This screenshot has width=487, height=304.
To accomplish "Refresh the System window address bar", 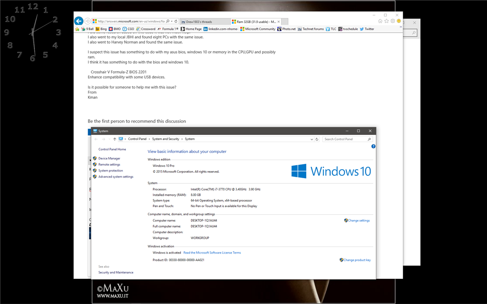I will point(317,139).
